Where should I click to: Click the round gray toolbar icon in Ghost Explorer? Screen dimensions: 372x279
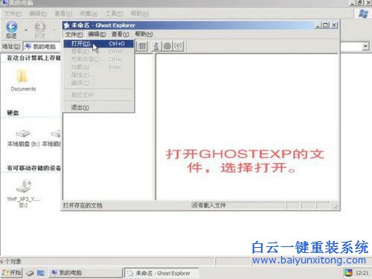[167, 46]
